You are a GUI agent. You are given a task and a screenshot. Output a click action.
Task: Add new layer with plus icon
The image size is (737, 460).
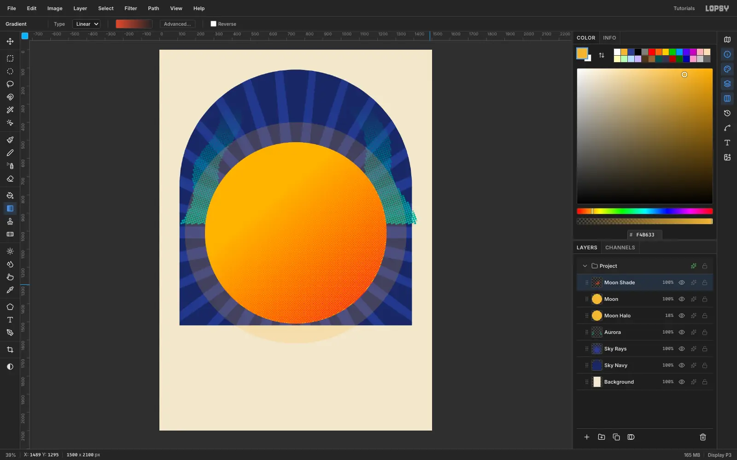pos(587,437)
